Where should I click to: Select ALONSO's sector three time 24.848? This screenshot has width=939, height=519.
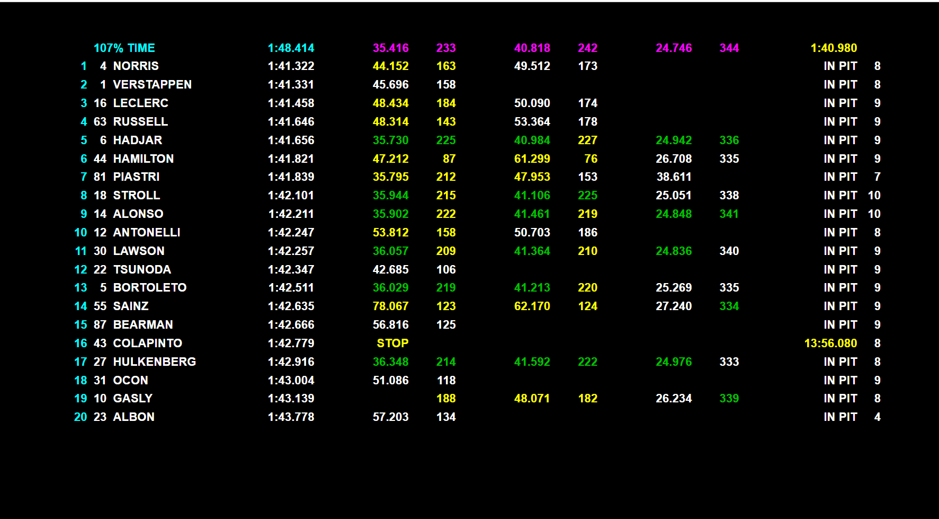(673, 214)
